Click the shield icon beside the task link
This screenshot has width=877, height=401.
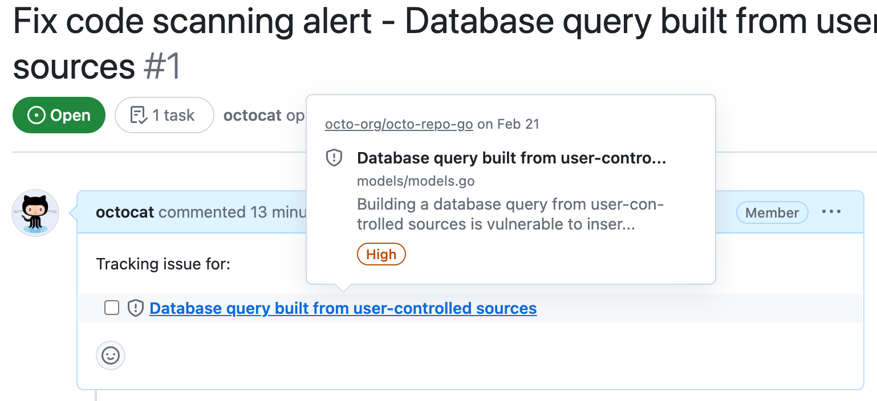135,308
